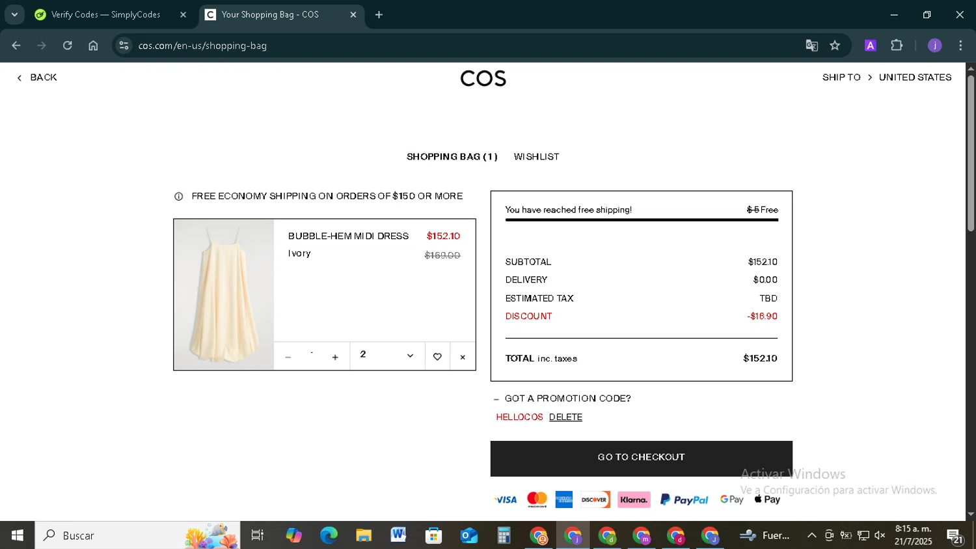Decrease dress quantity with minus button

click(x=288, y=357)
